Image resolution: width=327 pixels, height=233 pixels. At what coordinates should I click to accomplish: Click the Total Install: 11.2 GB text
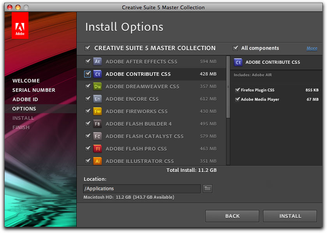[191, 170]
